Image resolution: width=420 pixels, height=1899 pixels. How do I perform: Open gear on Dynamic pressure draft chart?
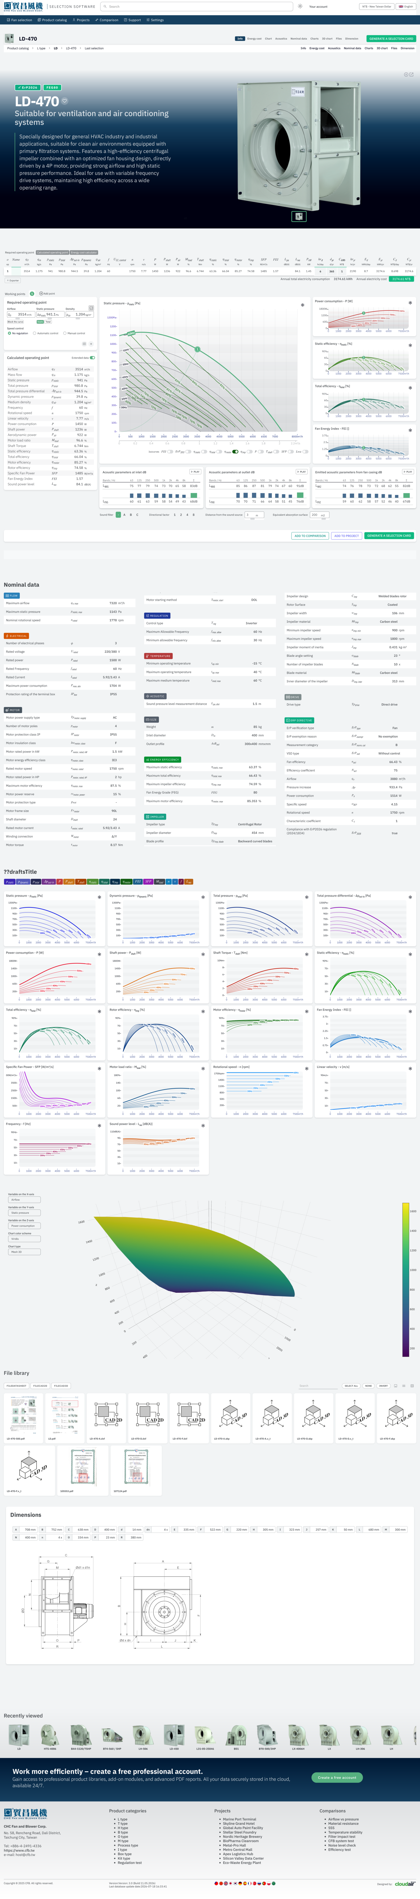click(x=203, y=897)
